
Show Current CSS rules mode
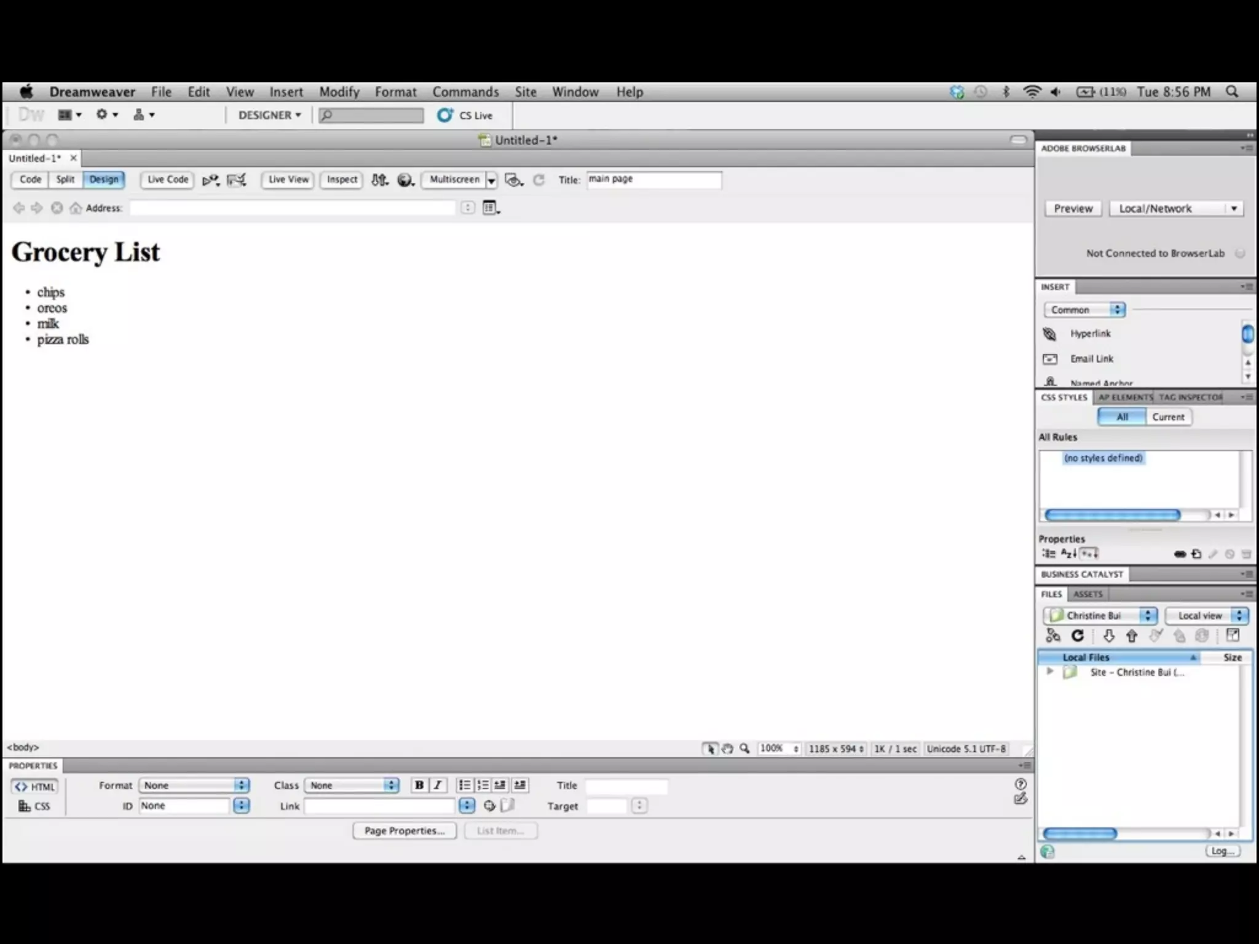(1167, 417)
